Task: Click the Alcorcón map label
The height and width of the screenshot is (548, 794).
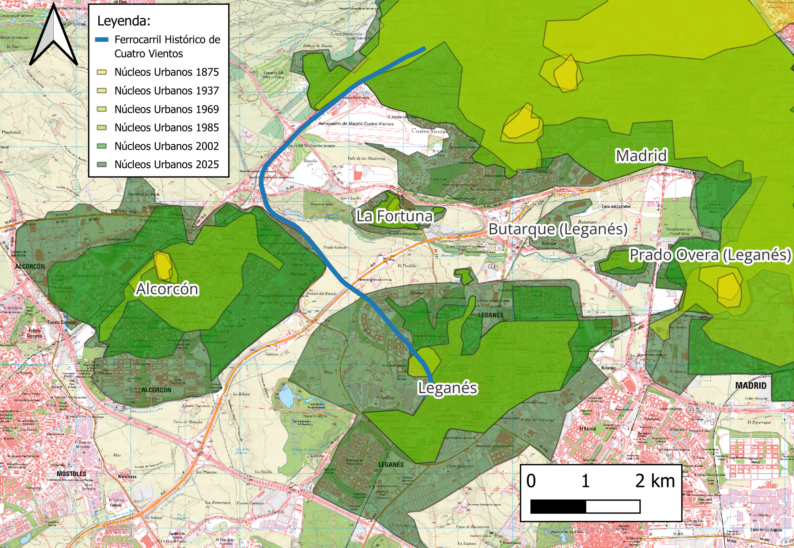Action: [167, 289]
